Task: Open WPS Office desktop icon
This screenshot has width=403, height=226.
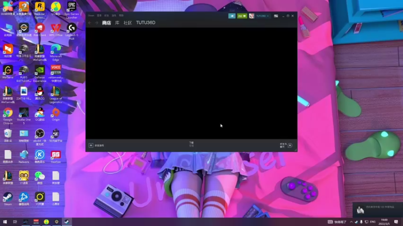Action: pos(56,30)
